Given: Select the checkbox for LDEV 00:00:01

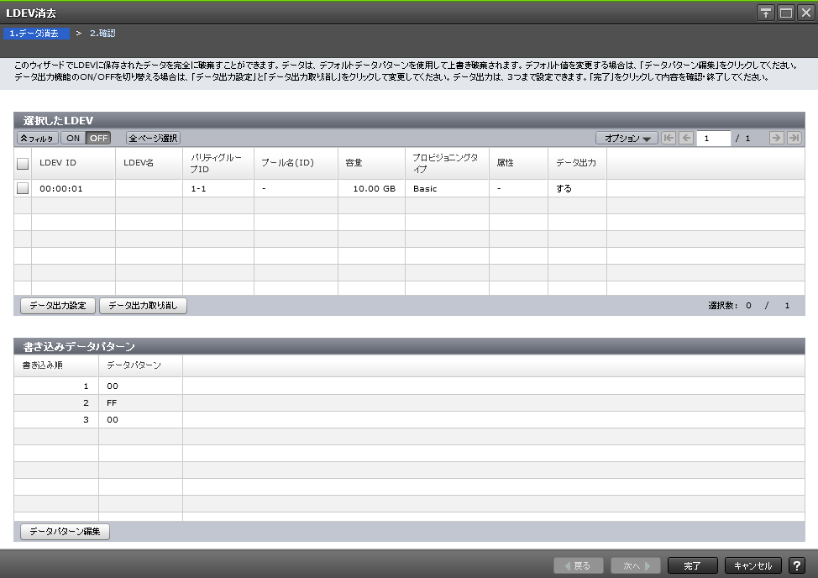Looking at the screenshot, I should 23,189.
